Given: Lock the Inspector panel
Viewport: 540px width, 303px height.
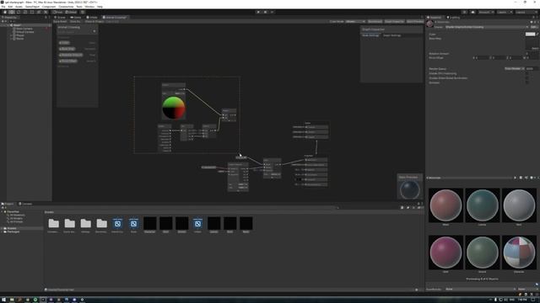Looking at the screenshot, I should pos(534,17).
